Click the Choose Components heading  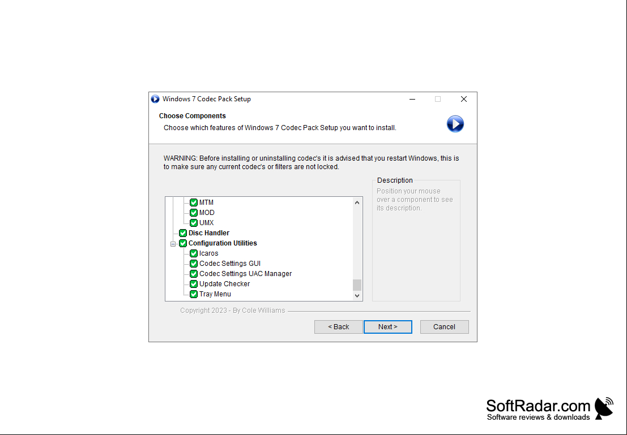[193, 116]
